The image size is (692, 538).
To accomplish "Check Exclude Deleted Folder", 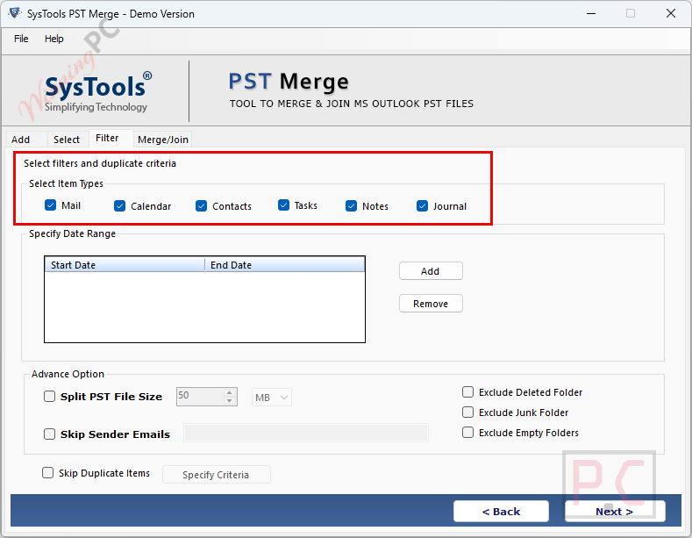I will 467,392.
